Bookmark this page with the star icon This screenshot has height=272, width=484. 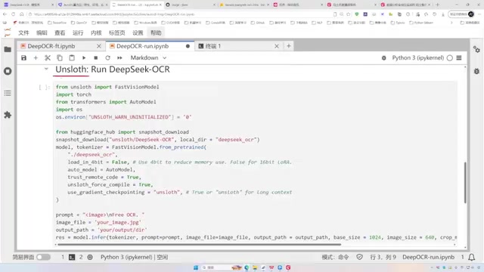(349, 14)
